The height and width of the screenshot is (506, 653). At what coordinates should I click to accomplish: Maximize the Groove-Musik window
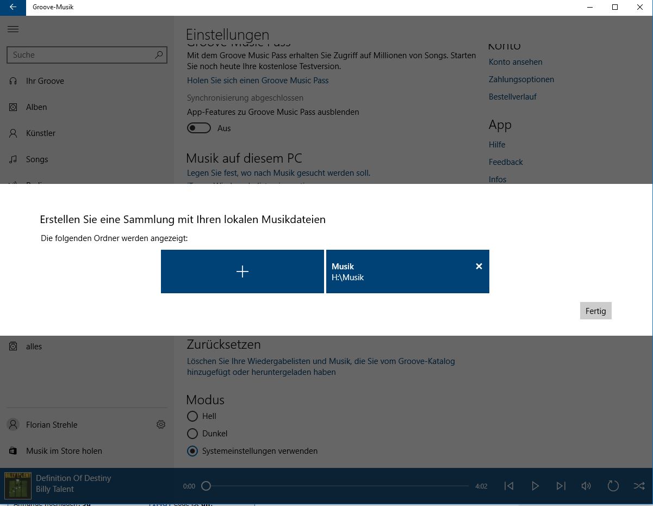[x=615, y=7]
